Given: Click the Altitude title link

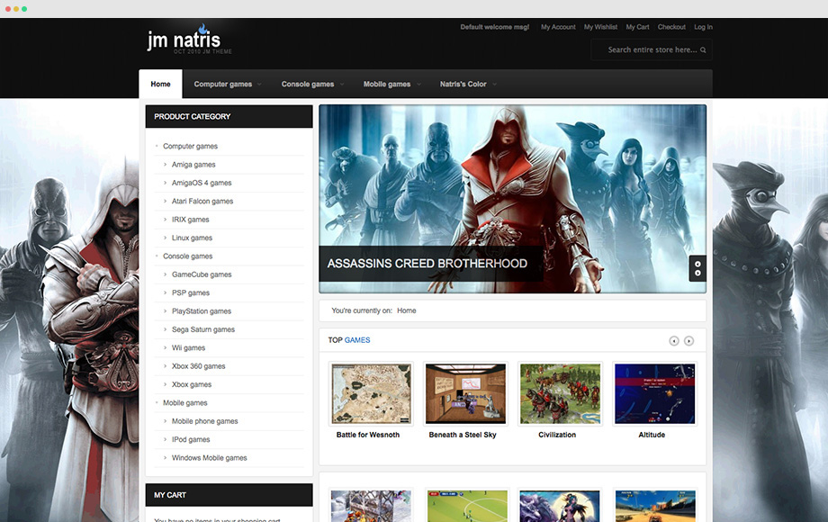Looking at the screenshot, I should (652, 435).
